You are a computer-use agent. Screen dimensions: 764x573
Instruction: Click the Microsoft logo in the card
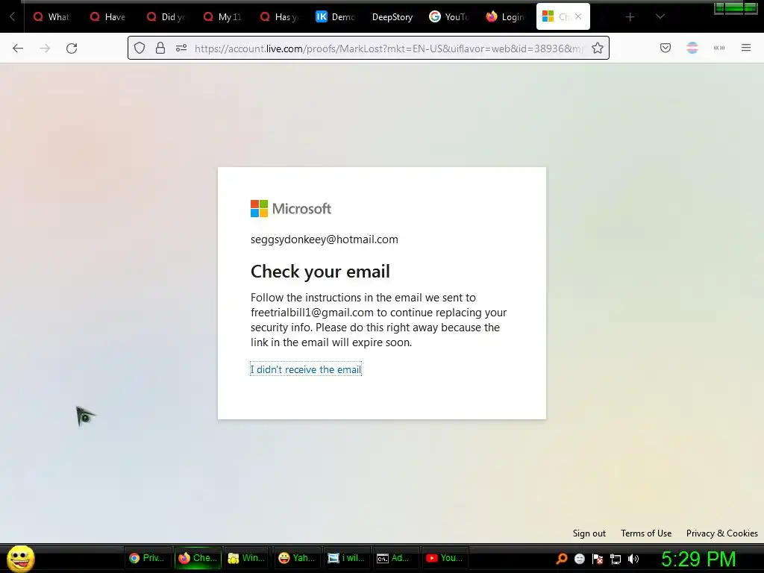tap(291, 209)
